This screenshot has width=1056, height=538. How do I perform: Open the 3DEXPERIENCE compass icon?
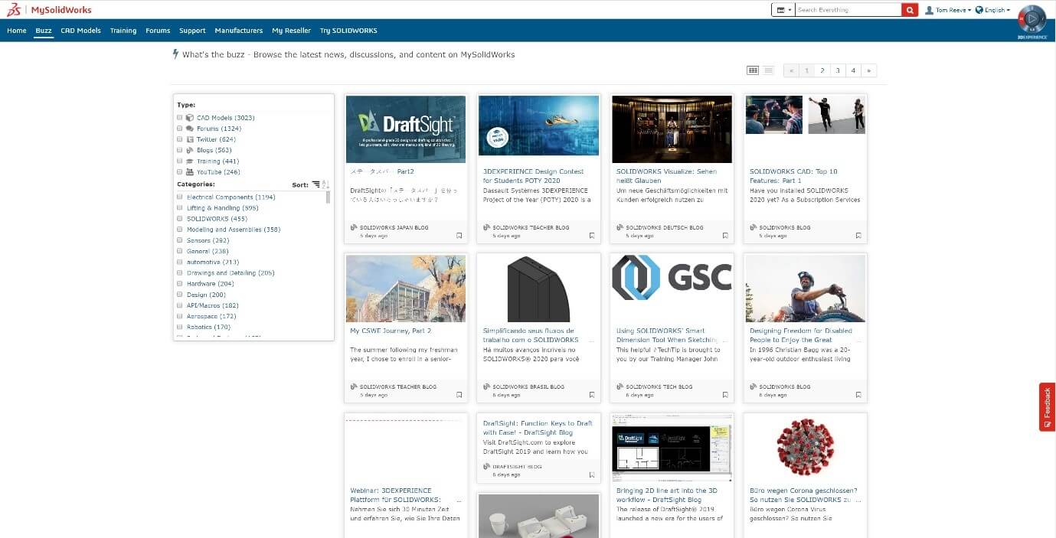[1031, 18]
